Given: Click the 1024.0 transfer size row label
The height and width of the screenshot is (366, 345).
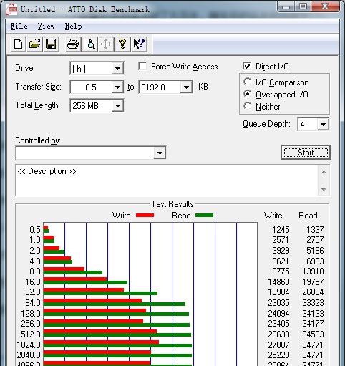Looking at the screenshot, I should [29, 345].
